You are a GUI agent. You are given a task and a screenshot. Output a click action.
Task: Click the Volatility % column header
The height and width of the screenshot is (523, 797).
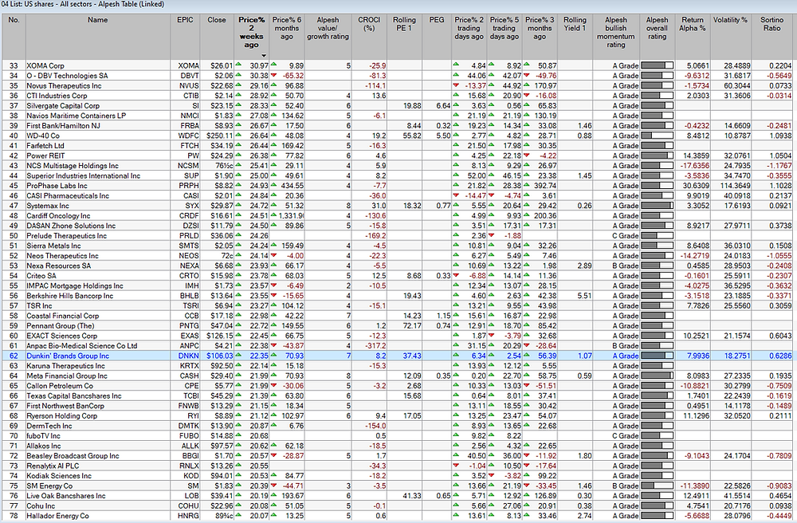[731, 37]
